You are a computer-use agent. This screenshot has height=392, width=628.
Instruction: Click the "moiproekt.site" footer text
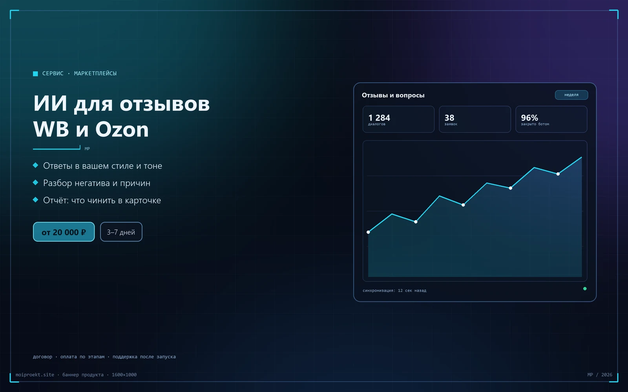tap(35, 375)
